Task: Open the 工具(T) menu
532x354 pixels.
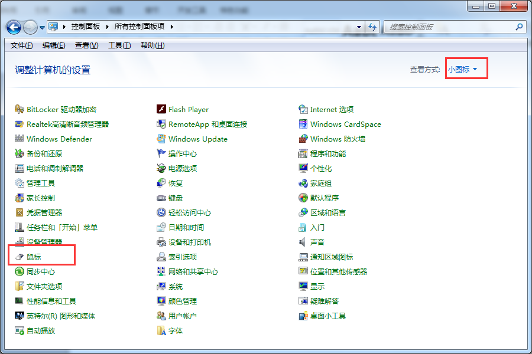Action: click(x=119, y=45)
